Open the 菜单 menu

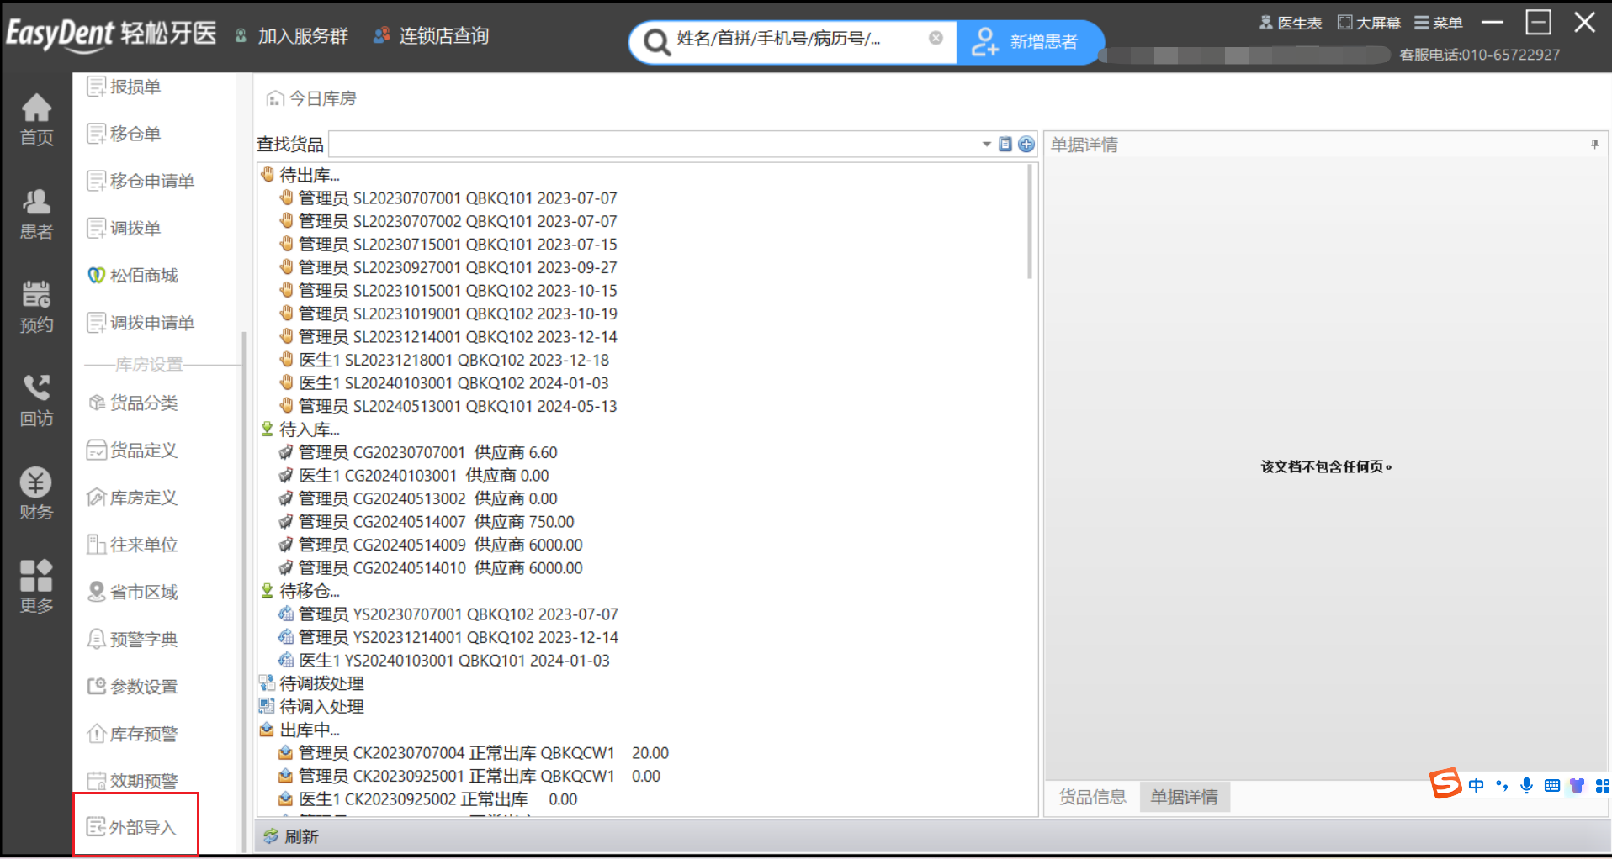(1439, 23)
